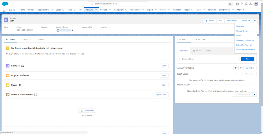Open the Tasks nav dropdown arrow
263x134 pixels.
[x=75, y=10]
